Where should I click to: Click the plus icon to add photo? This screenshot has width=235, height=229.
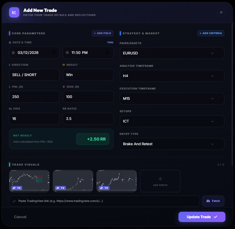click(x=160, y=179)
